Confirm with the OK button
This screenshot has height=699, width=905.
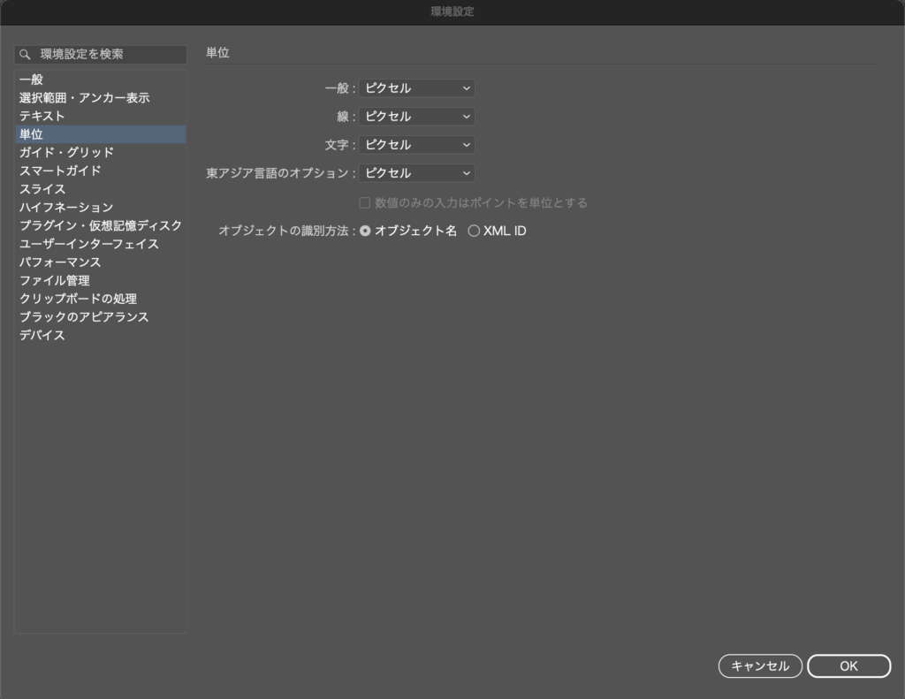[x=848, y=666]
